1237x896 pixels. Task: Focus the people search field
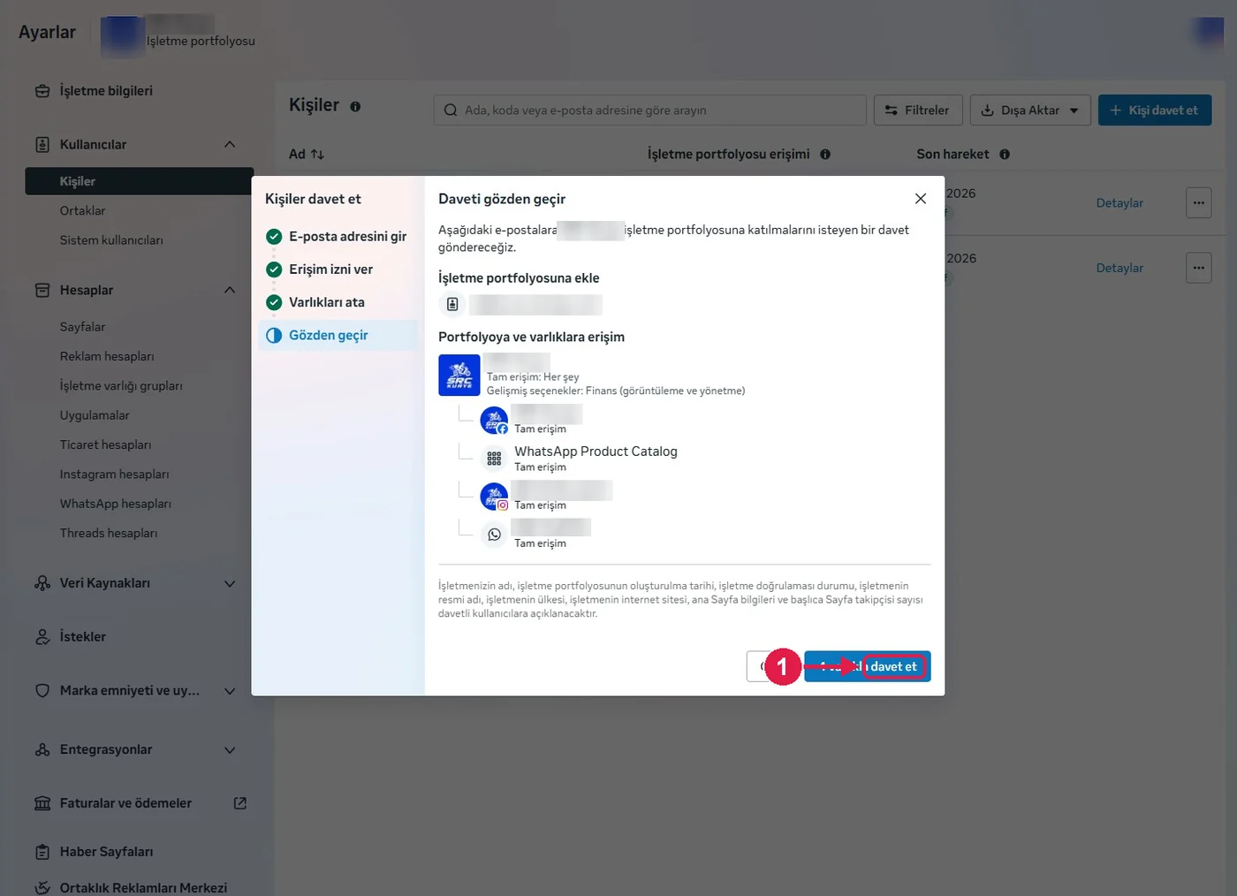(x=649, y=110)
